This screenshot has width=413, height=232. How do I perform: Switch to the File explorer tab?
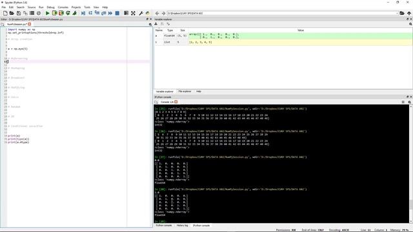[185, 92]
